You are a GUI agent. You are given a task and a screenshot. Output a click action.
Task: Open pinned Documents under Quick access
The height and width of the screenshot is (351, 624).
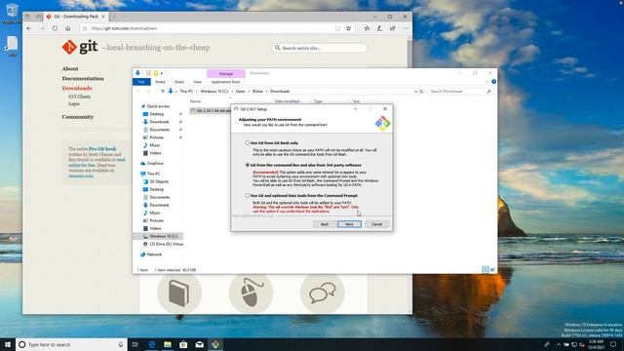pyautogui.click(x=159, y=130)
